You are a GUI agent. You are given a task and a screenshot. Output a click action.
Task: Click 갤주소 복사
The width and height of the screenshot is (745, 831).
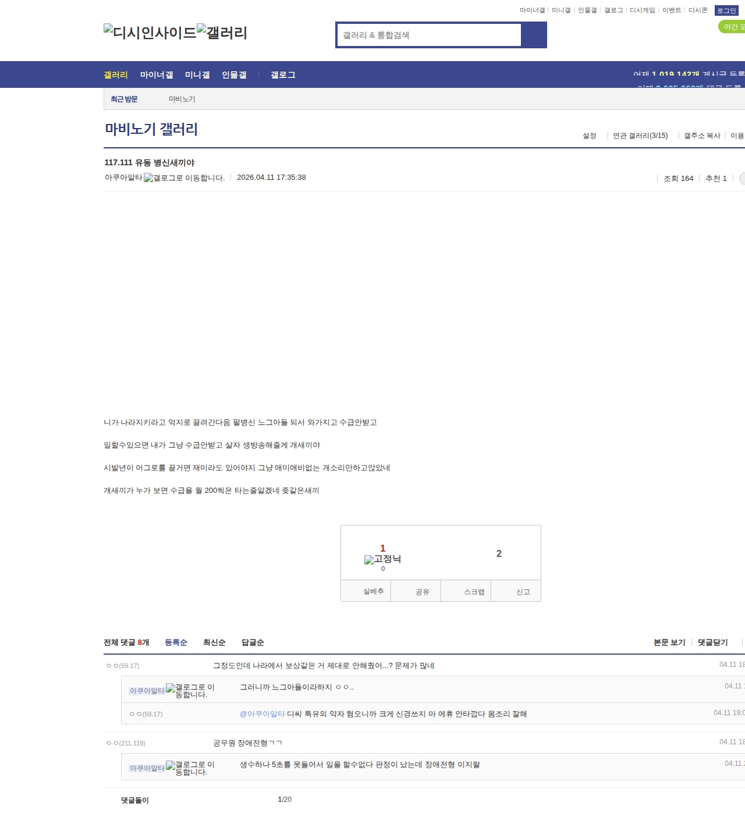coord(702,136)
